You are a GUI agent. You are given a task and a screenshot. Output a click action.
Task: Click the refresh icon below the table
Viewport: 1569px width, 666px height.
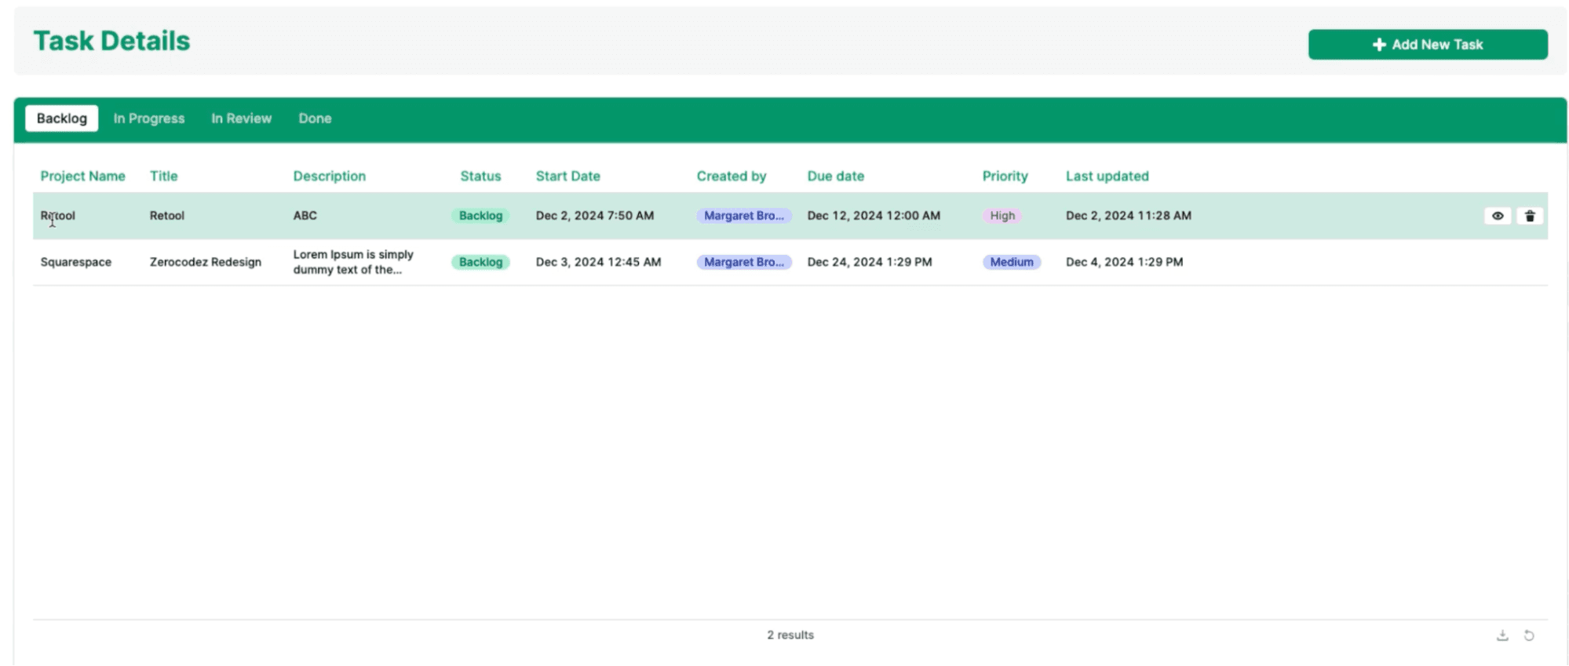coord(1528,635)
